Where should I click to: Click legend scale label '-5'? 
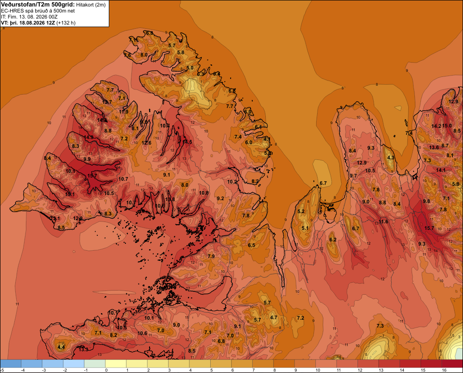tap(2, 370)
